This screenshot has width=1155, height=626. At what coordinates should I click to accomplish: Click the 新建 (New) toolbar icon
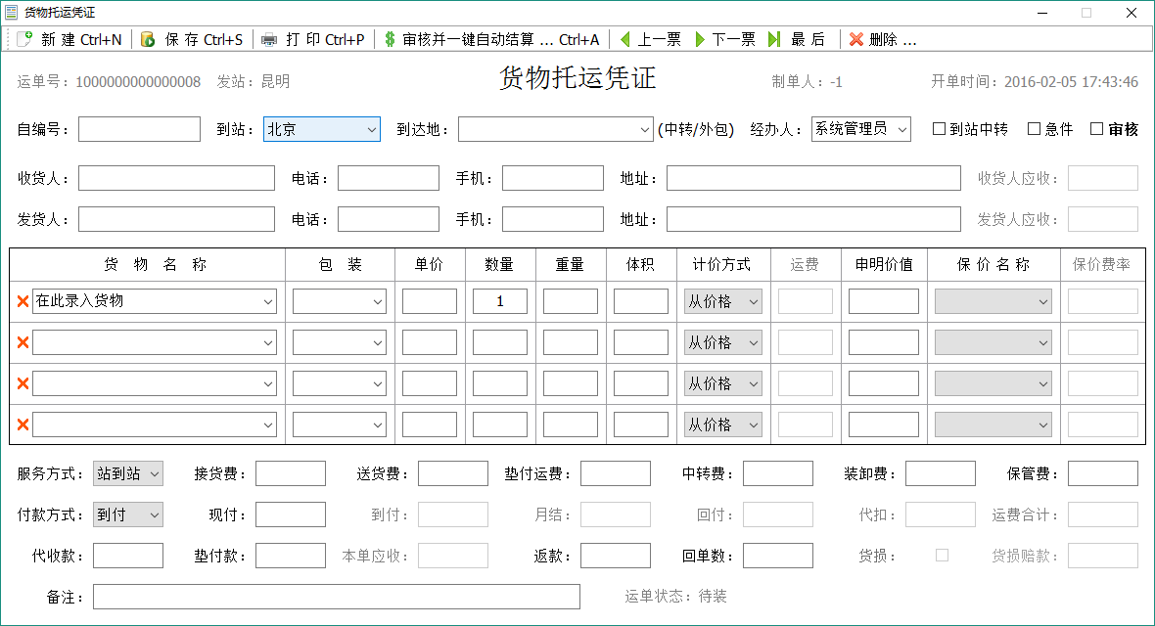click(23, 39)
